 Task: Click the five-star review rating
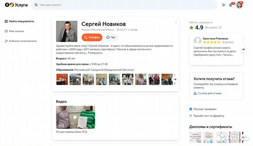pos(212,42)
